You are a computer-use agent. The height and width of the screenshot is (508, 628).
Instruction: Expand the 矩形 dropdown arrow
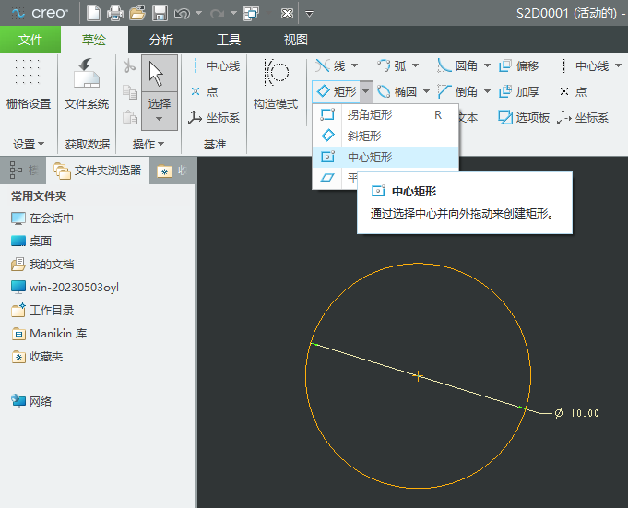pos(366,91)
